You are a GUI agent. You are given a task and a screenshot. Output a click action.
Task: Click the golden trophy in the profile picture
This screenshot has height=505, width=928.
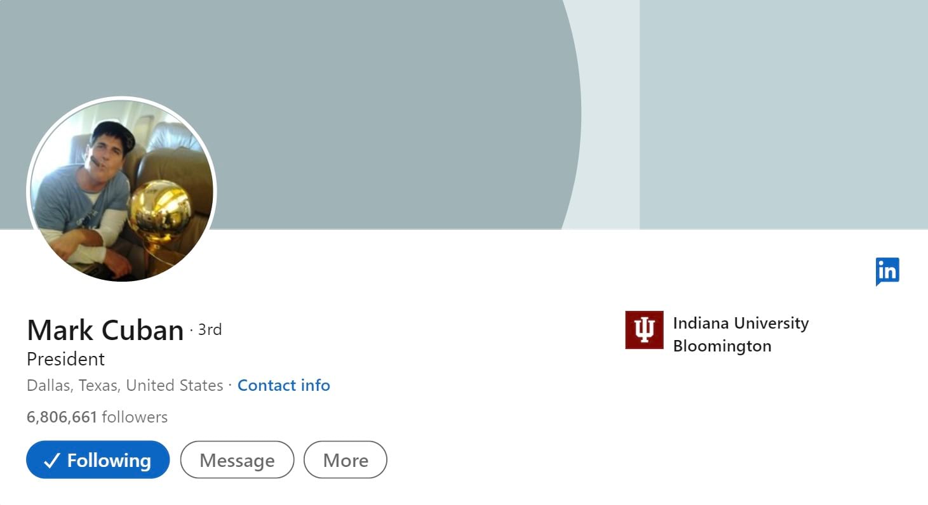[159, 213]
